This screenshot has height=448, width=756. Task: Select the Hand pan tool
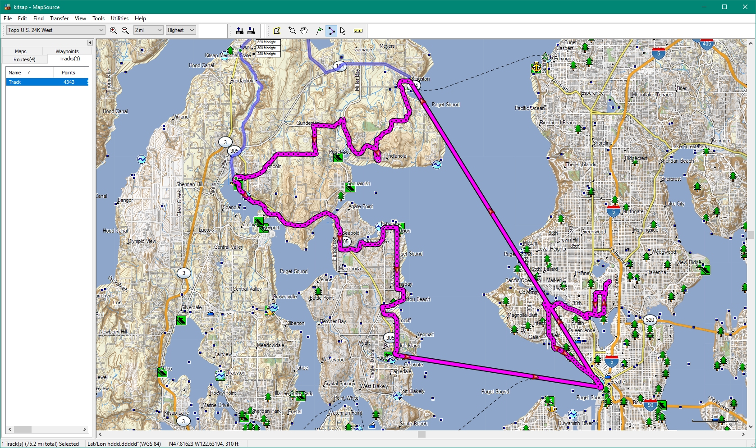pyautogui.click(x=304, y=31)
